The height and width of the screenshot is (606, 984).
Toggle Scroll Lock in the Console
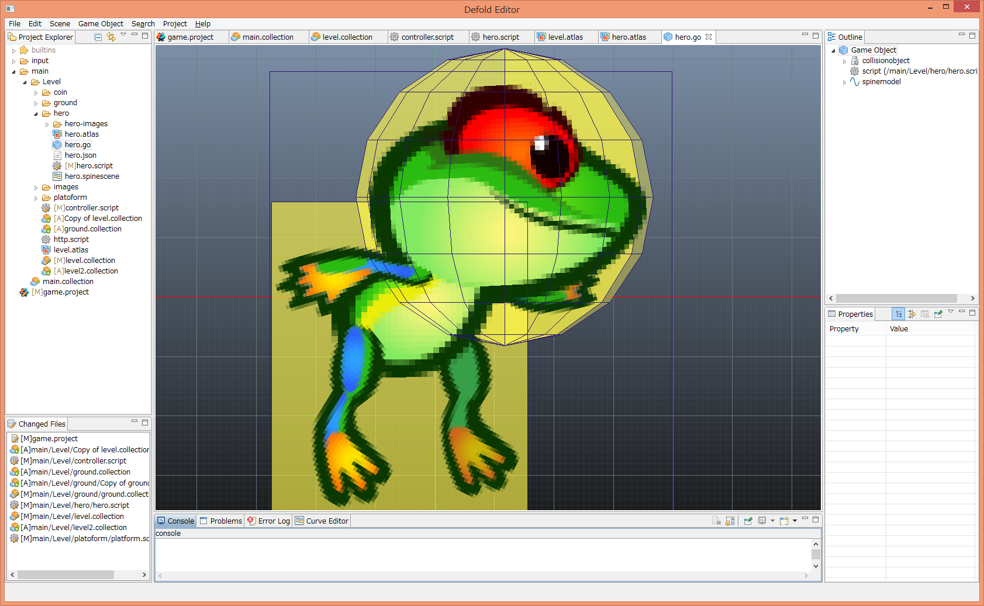[730, 521]
